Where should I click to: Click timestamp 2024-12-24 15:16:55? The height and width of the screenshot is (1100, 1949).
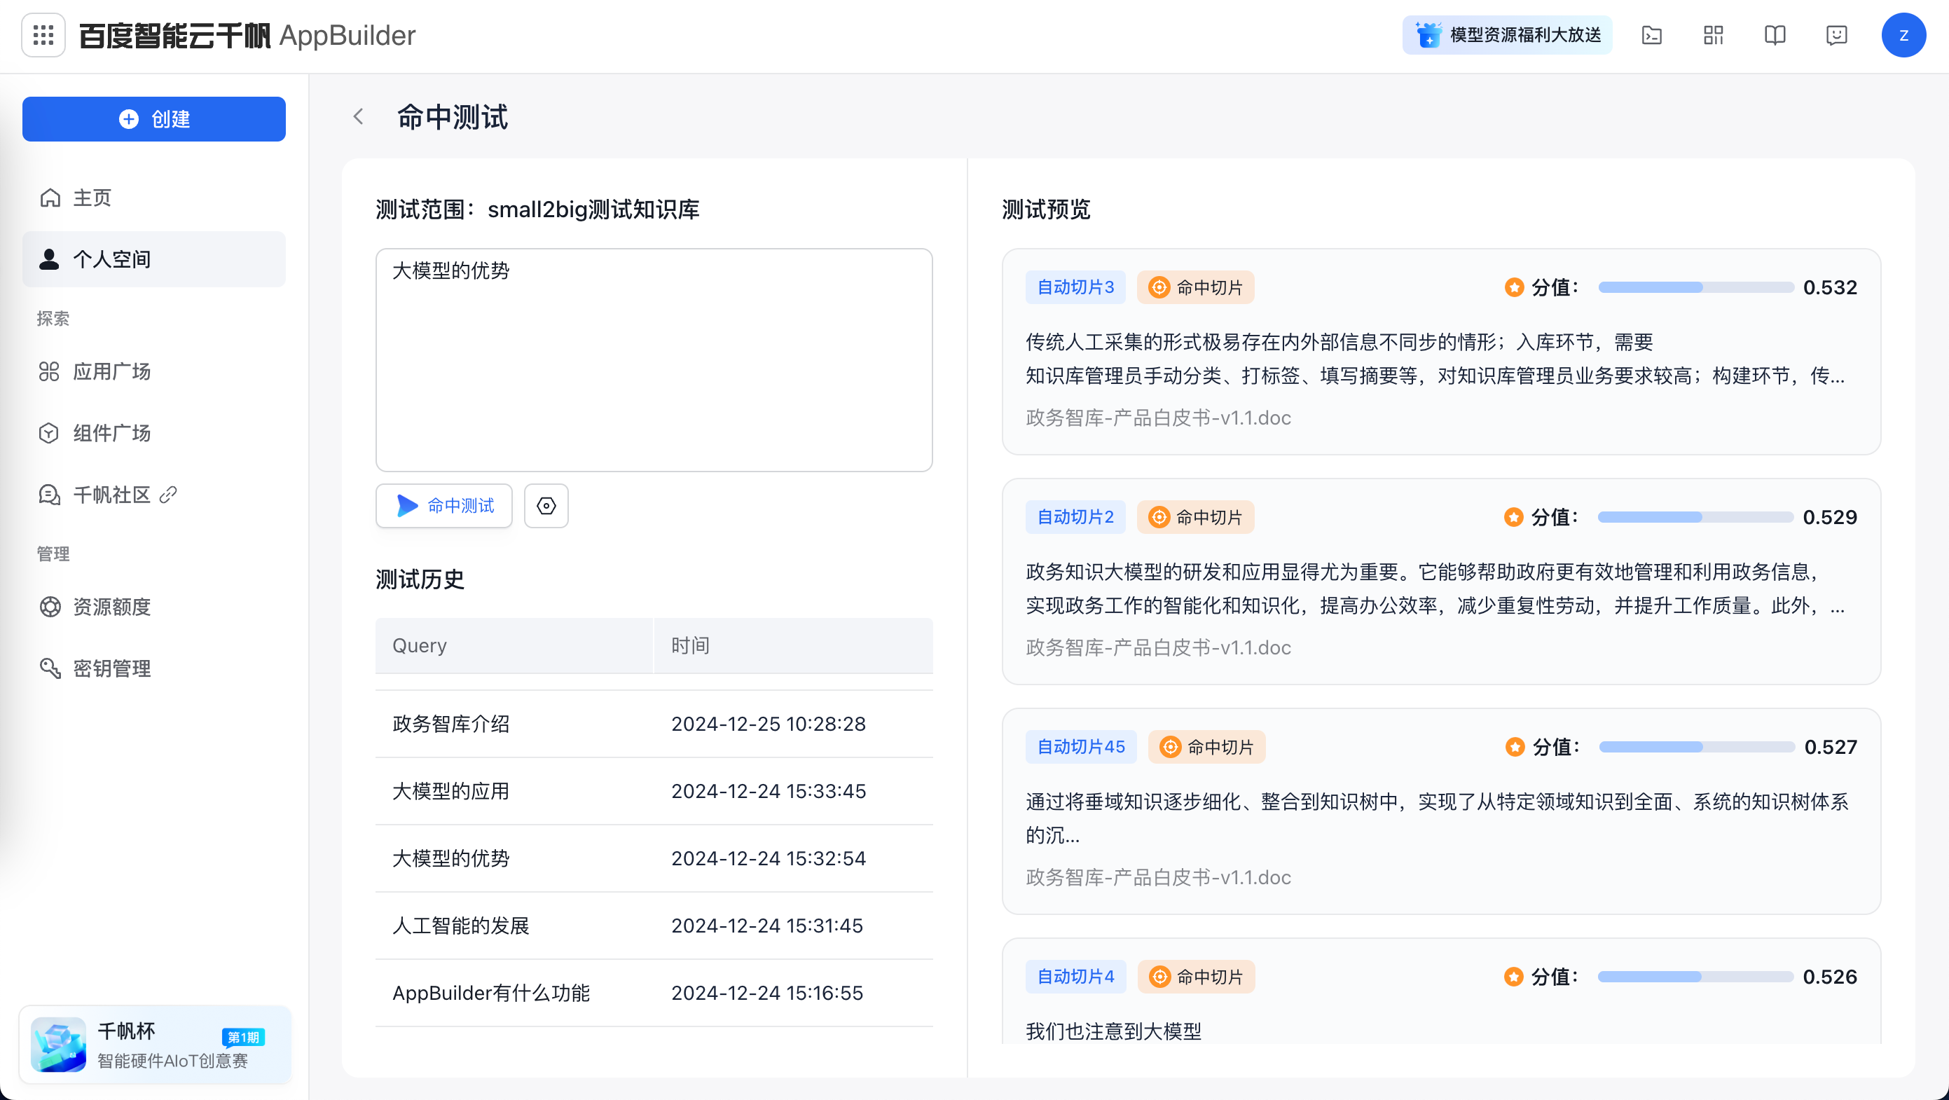[767, 994]
